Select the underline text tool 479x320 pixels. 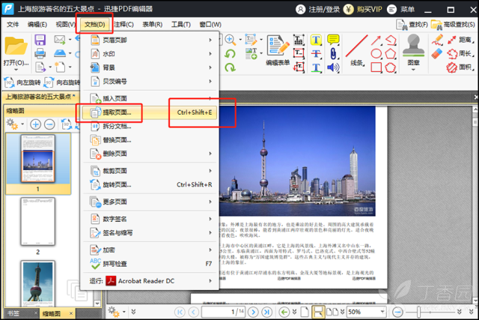click(x=316, y=67)
